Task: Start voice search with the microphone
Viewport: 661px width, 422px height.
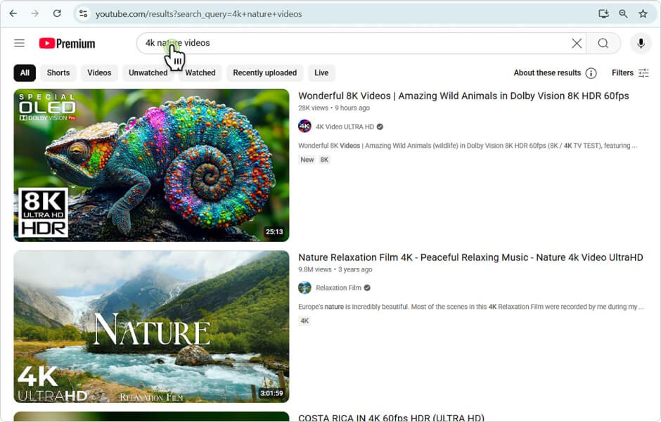Action: pyautogui.click(x=641, y=44)
